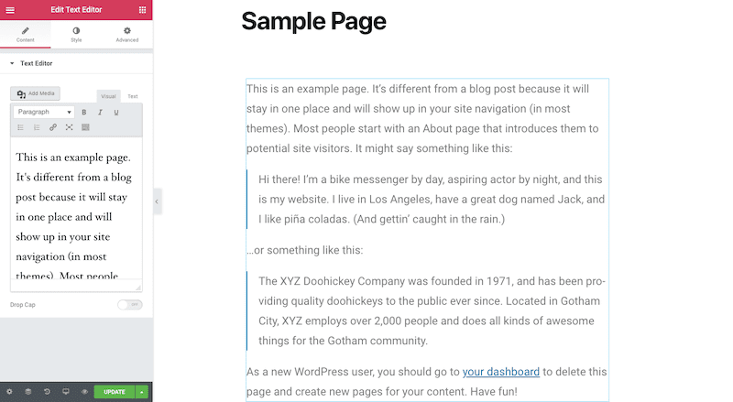733x402 pixels.
Task: Enter distraction-free fullscreen editor mode
Action: tap(70, 127)
